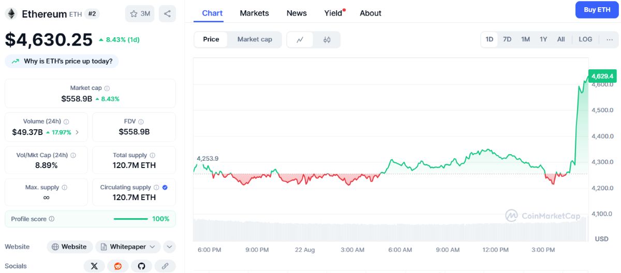Show info icon next to Vol/Mkt Cap (24h)
This screenshot has width=621, height=273.
pyautogui.click(x=73, y=155)
